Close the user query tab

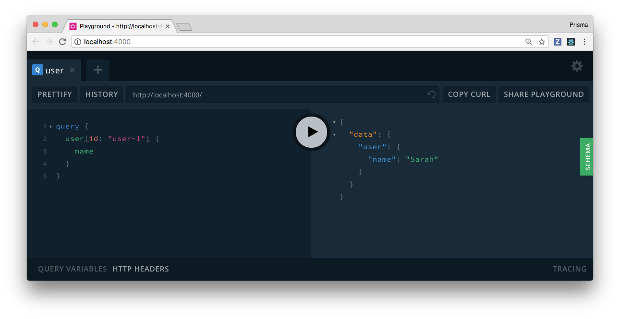(x=73, y=70)
